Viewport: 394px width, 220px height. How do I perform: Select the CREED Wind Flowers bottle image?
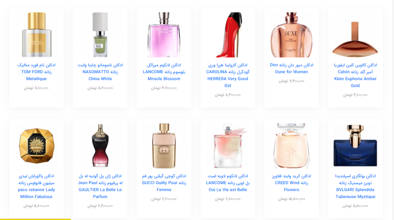pos(291,146)
